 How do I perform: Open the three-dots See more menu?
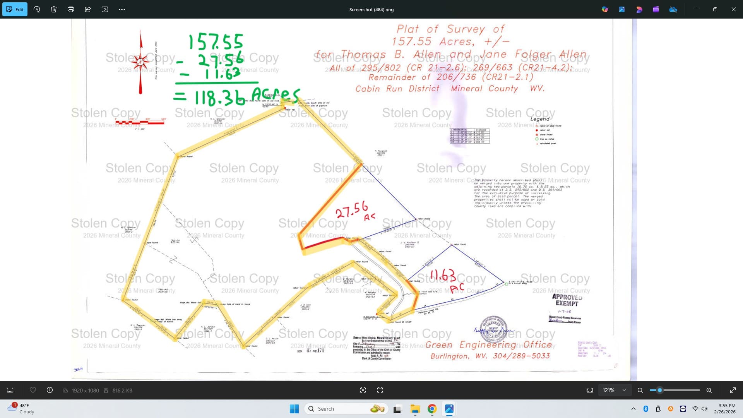click(x=122, y=9)
